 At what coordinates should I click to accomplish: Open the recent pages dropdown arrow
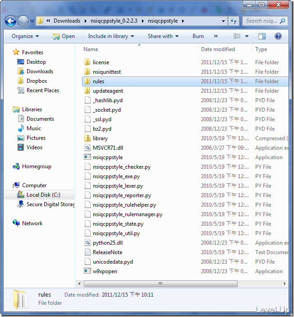(x=32, y=21)
